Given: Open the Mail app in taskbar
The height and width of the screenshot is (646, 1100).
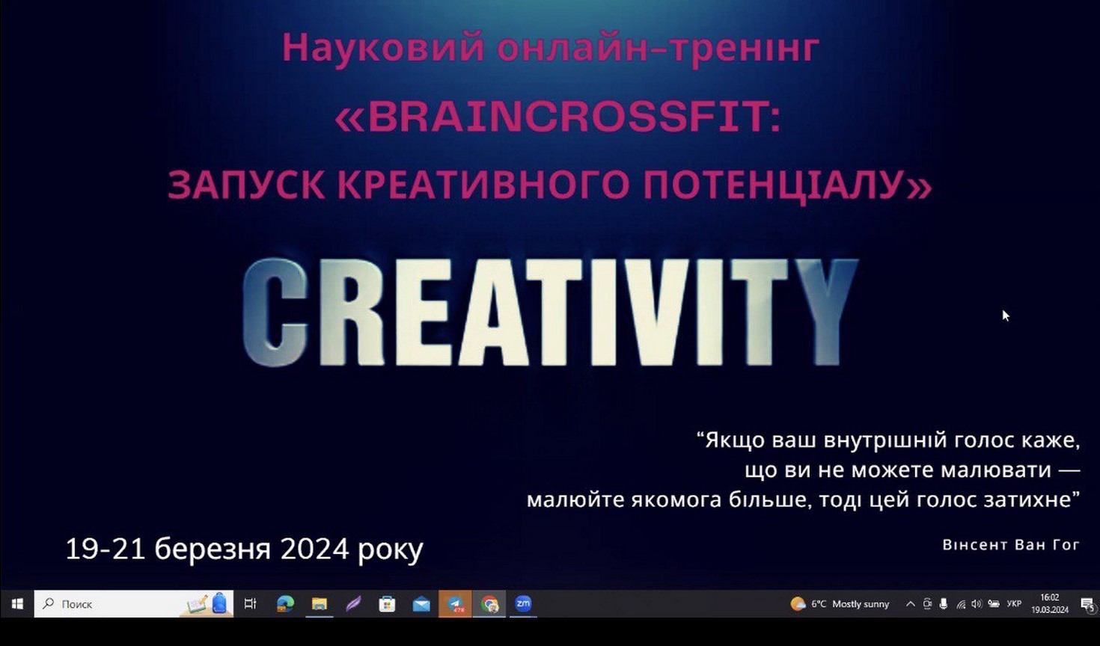Looking at the screenshot, I should 421,603.
